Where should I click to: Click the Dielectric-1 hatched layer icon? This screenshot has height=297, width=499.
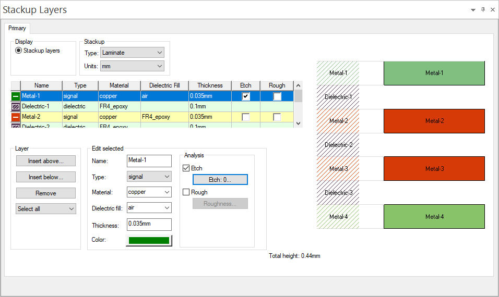click(x=16, y=106)
